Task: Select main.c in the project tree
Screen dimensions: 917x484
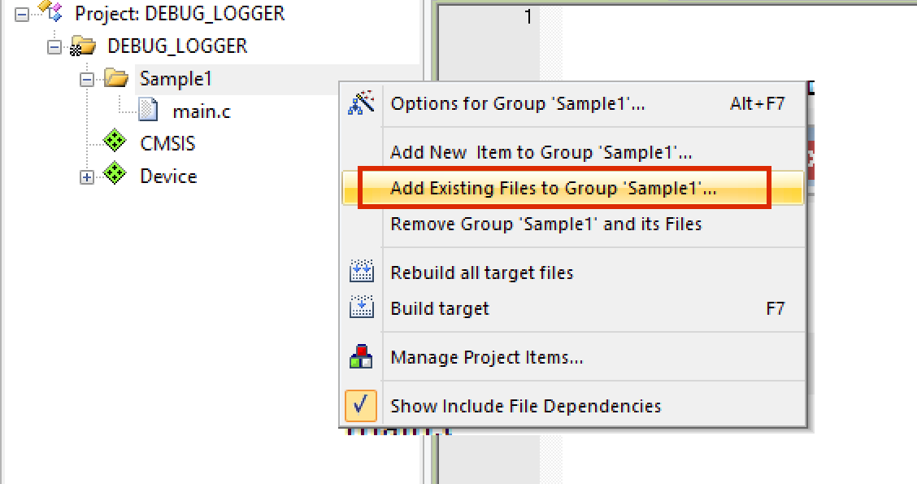Action: click(202, 111)
